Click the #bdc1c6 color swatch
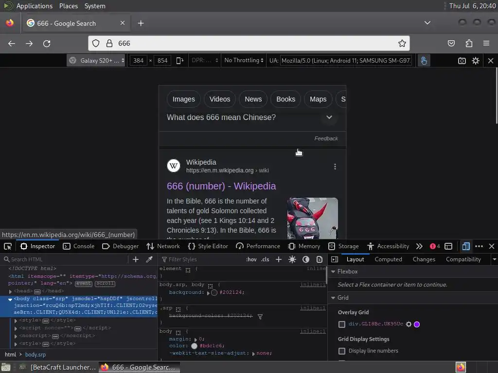 (194, 346)
